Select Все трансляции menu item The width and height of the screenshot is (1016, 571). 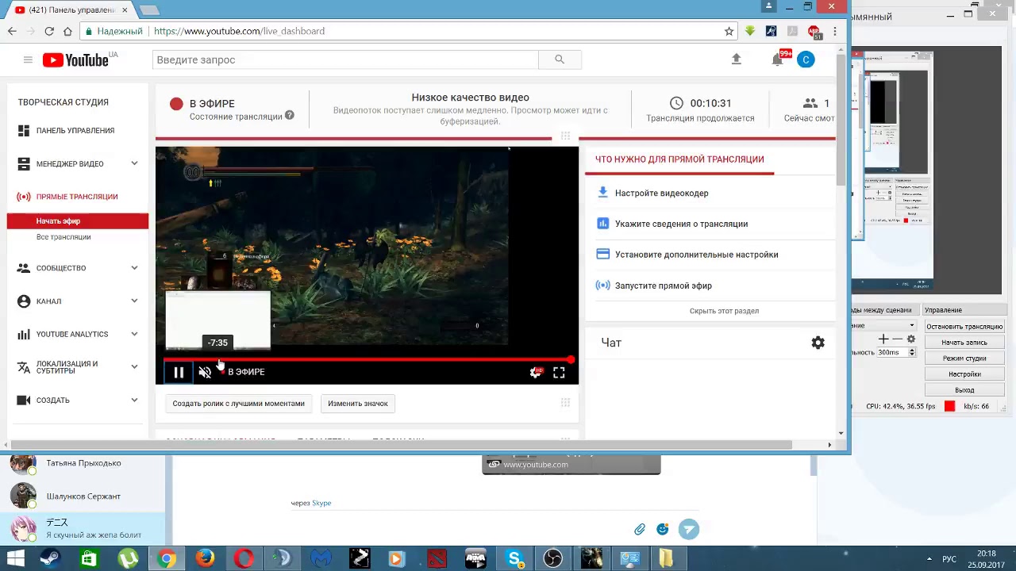63,237
